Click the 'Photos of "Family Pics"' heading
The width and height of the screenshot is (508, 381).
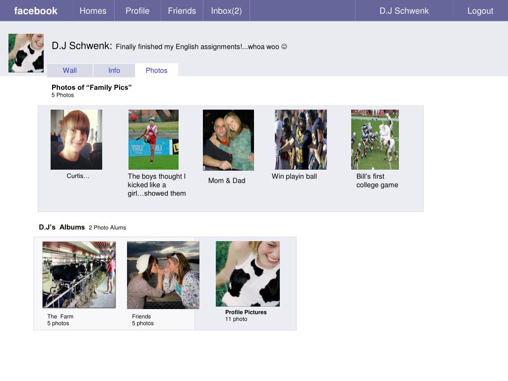coord(92,87)
